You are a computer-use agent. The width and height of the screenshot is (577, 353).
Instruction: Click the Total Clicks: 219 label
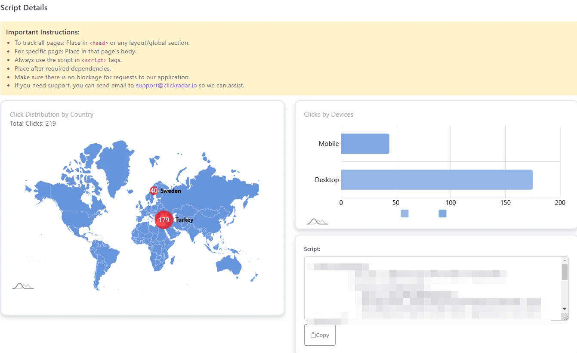coord(32,123)
